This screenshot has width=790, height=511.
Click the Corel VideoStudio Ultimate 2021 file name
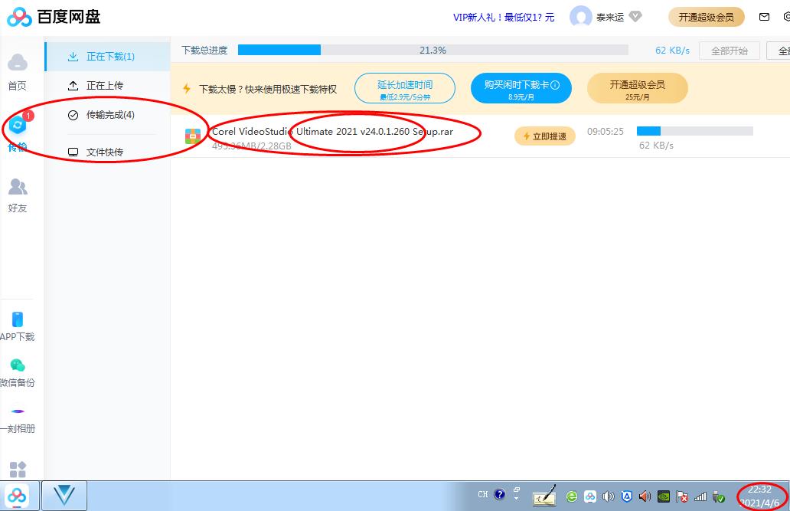point(332,131)
